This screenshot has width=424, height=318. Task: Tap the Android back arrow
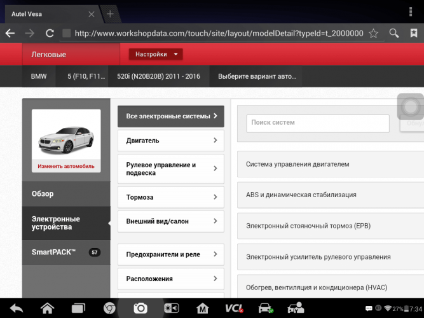point(17,308)
